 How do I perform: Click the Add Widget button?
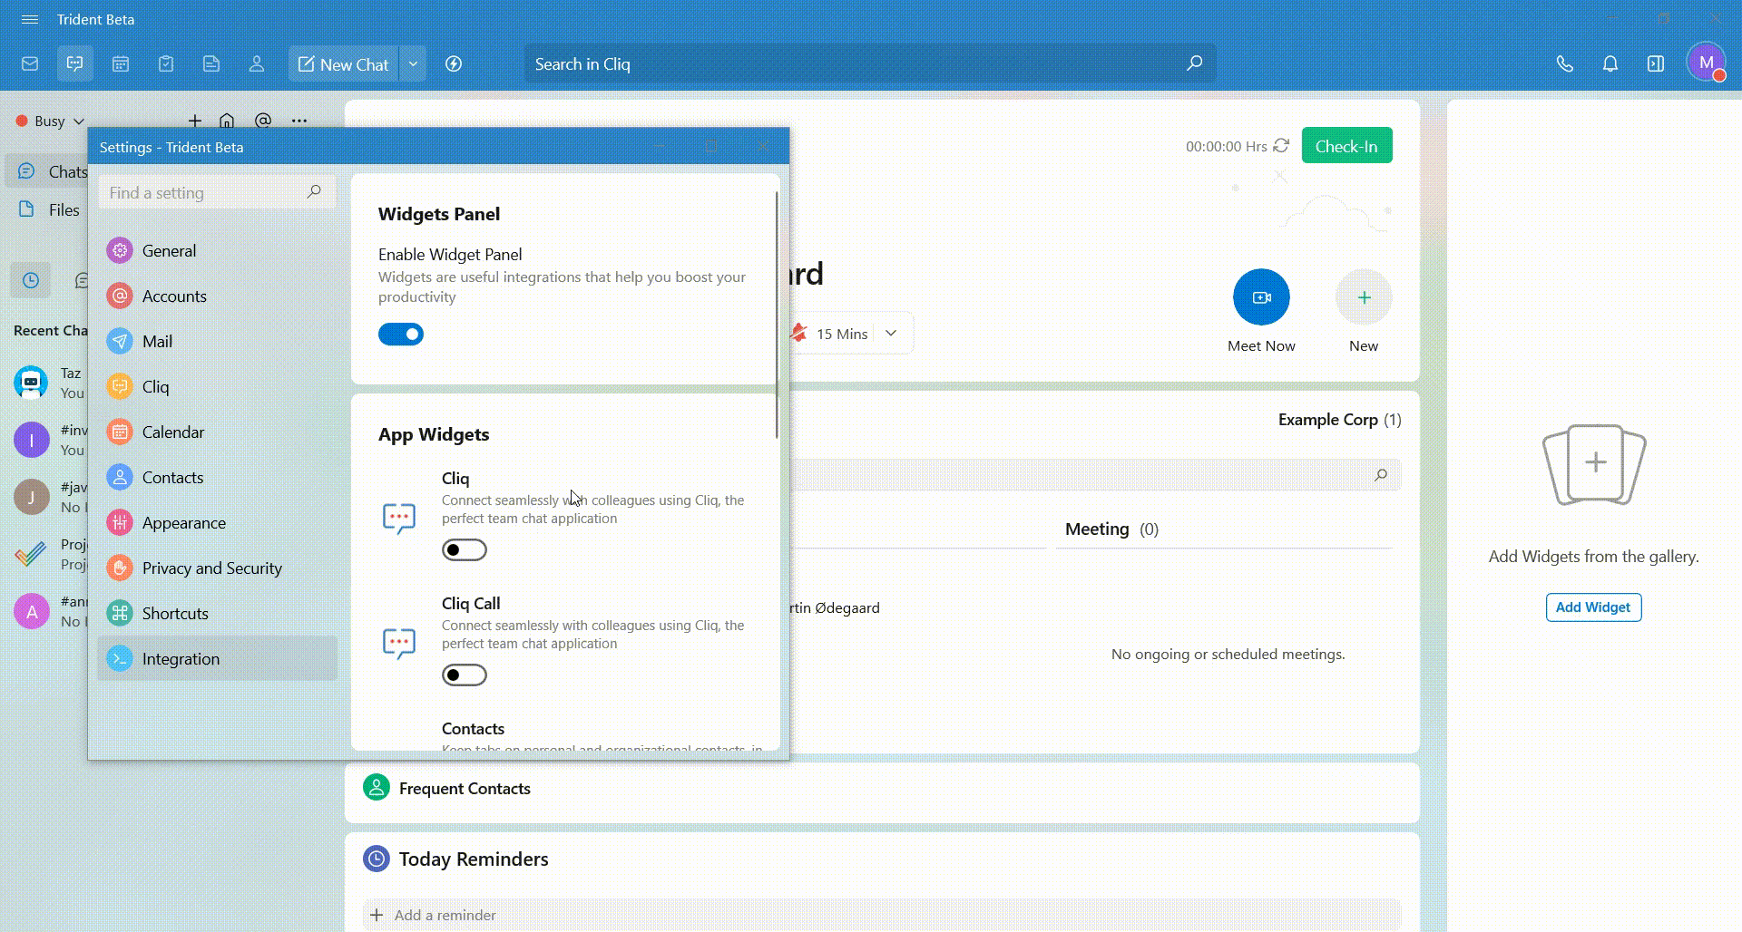coord(1592,607)
